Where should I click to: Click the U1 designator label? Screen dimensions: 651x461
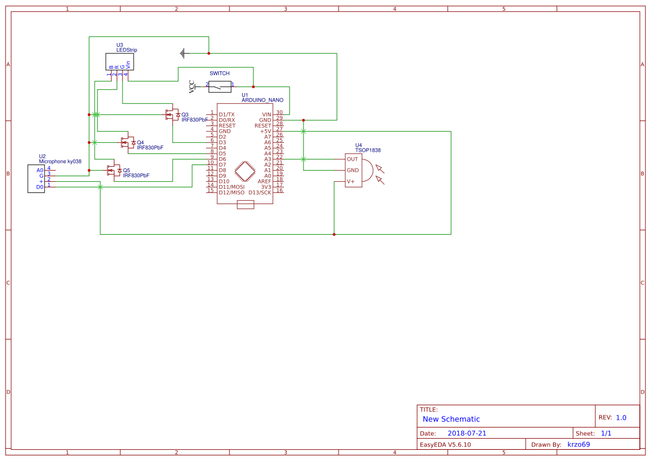pyautogui.click(x=245, y=95)
